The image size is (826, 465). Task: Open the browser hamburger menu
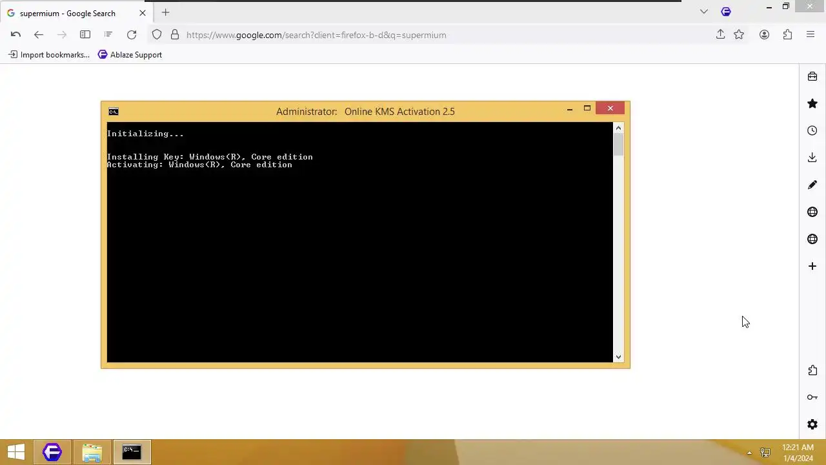click(x=811, y=35)
